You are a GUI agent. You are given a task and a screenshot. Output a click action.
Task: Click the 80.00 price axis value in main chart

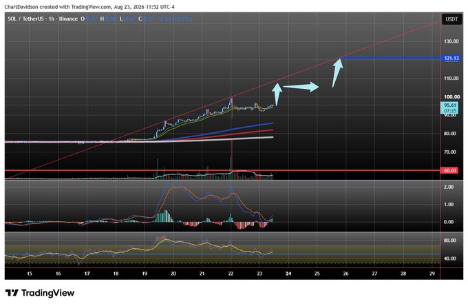tap(450, 134)
